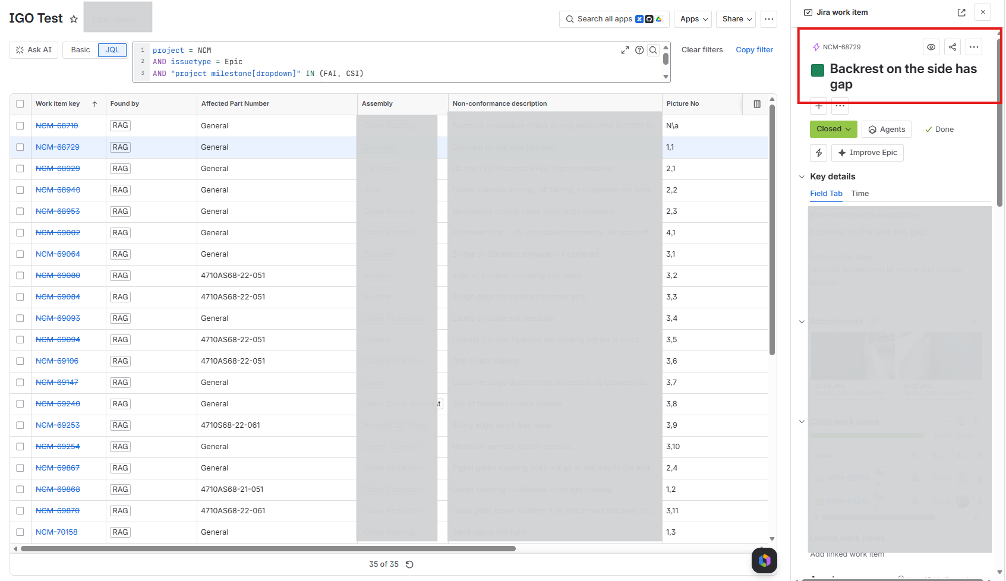Collapse the Key details section
Screen dimensions: 1006x581
(x=802, y=177)
